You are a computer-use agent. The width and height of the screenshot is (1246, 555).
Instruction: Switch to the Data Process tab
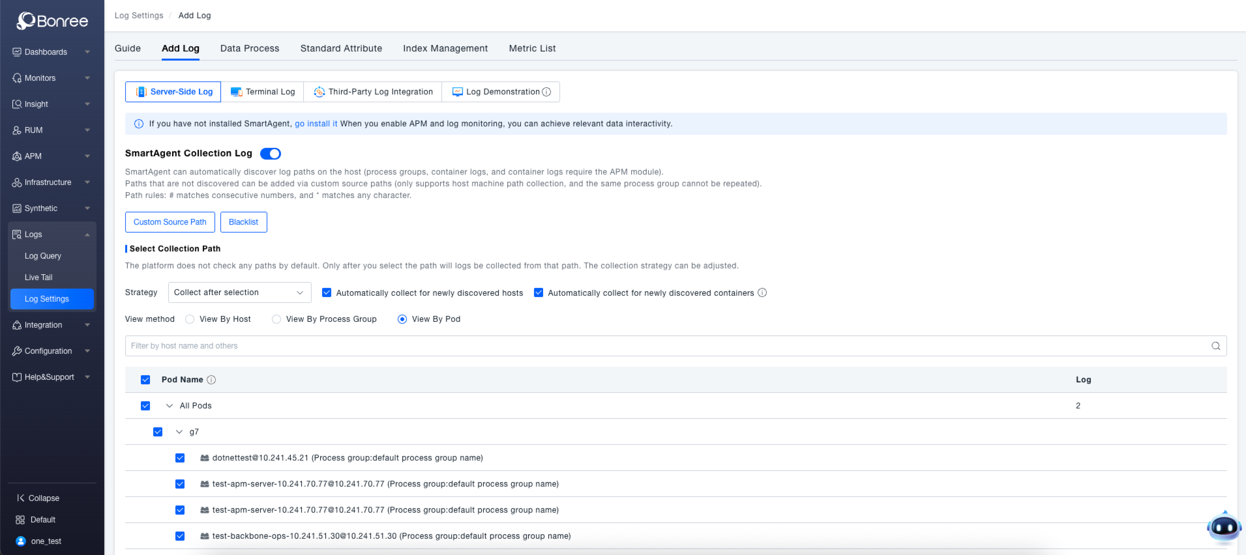point(250,48)
